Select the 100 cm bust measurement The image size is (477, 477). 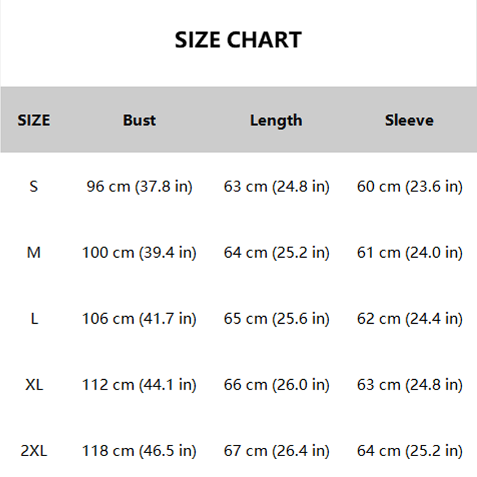click(139, 253)
